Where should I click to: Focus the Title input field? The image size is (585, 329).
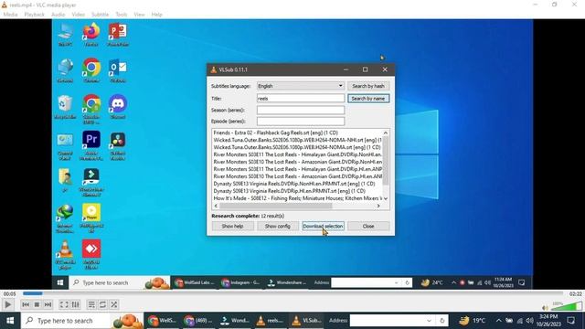pos(301,99)
